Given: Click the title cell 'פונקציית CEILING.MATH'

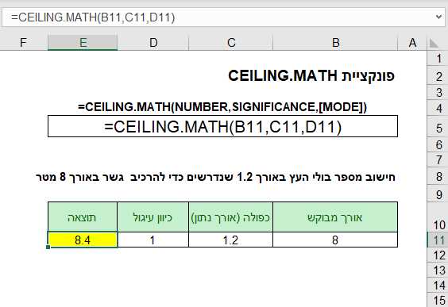Looking at the screenshot, I should (311, 76).
